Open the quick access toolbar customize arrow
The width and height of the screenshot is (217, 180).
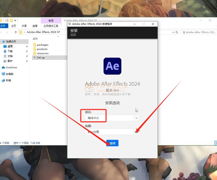pos(15,20)
